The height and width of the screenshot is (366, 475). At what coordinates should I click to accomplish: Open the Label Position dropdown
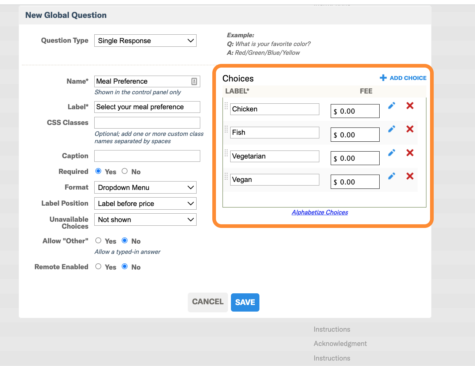click(x=145, y=203)
